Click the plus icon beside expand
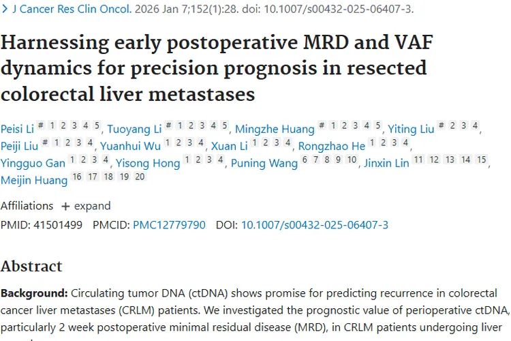Image resolution: width=511 pixels, height=341 pixels. tap(65, 206)
